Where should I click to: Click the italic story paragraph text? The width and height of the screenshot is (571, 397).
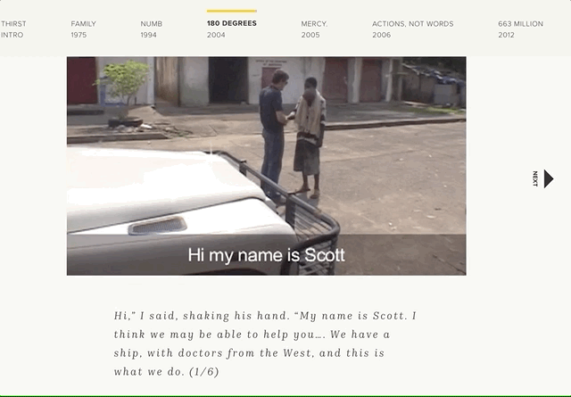(x=265, y=343)
